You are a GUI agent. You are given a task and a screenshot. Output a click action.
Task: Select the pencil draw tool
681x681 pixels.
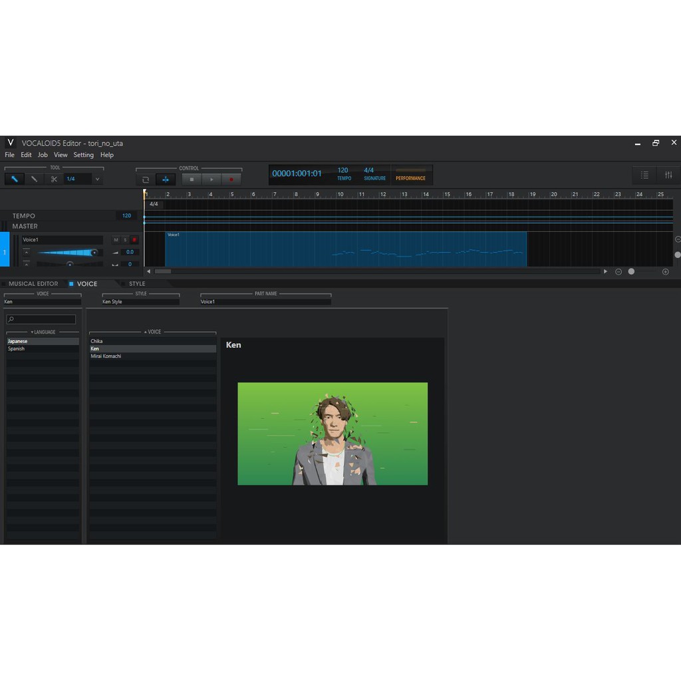point(14,179)
